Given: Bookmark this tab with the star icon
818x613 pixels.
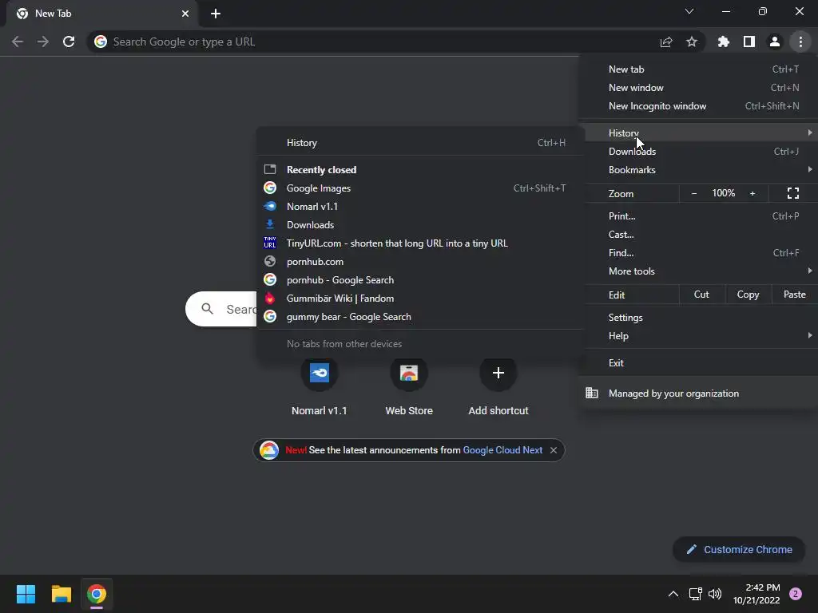Looking at the screenshot, I should tap(692, 42).
